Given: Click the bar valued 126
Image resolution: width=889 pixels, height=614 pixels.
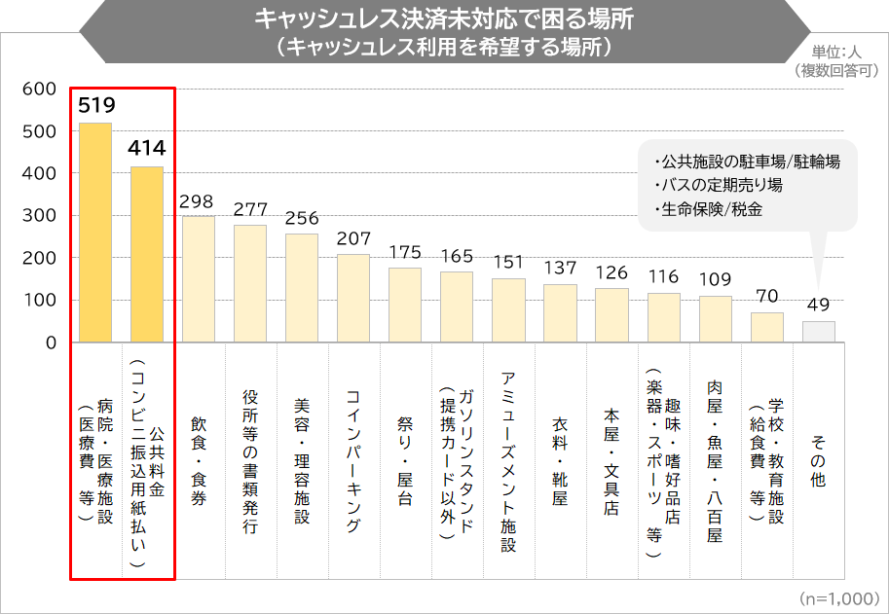Looking at the screenshot, I should point(611,315).
